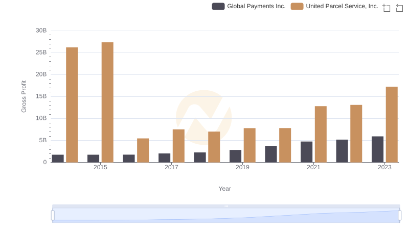409x235 pixels.
Task: Click the 2021 x-axis label
Action: coord(313,167)
